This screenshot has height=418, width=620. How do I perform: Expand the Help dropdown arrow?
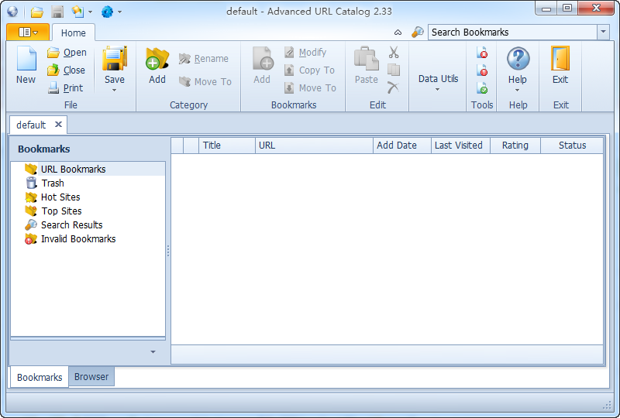(x=517, y=91)
